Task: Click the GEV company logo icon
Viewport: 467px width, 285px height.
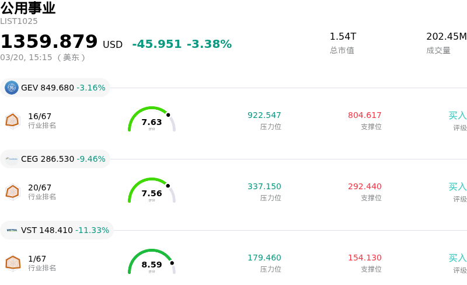Action: click(x=12, y=88)
